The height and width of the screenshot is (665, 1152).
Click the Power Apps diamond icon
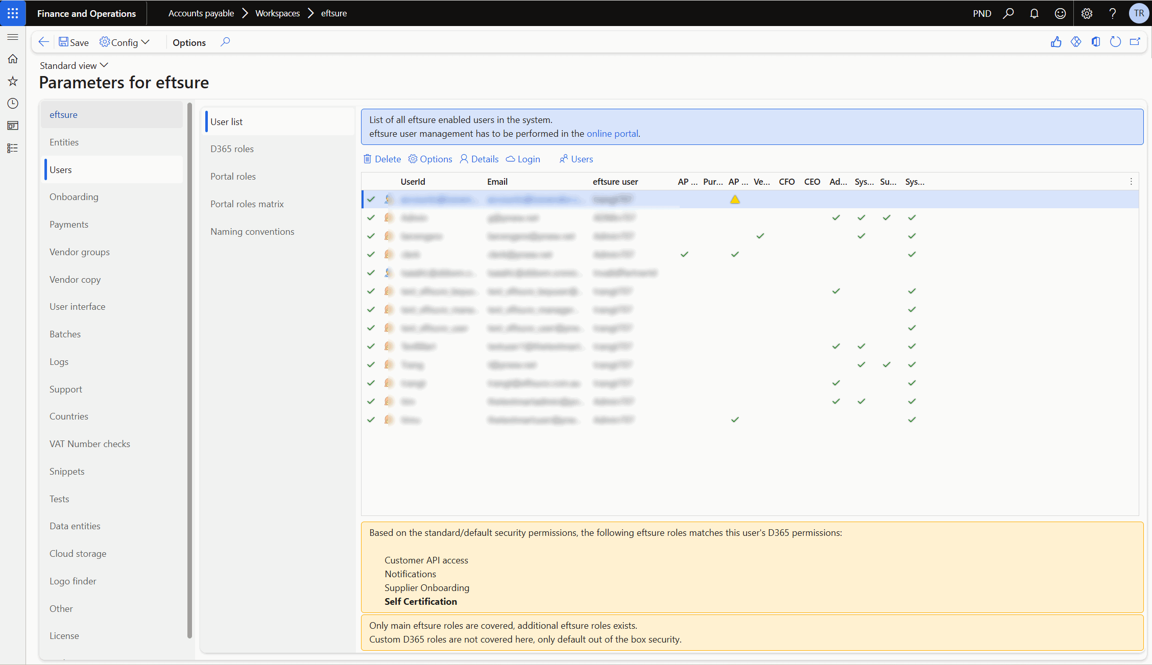coord(1076,42)
